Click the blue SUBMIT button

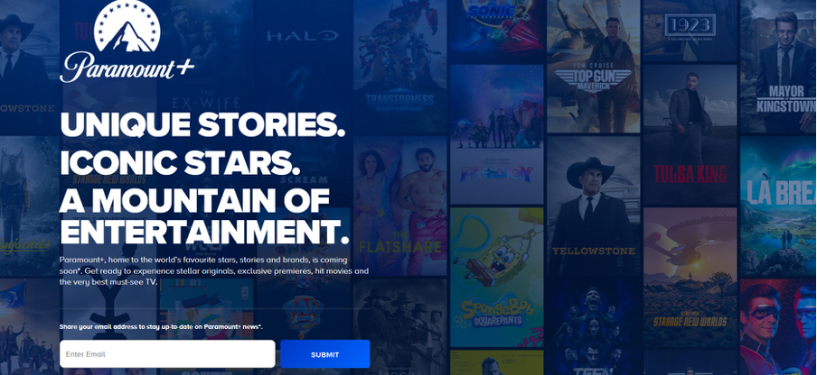[x=325, y=354]
